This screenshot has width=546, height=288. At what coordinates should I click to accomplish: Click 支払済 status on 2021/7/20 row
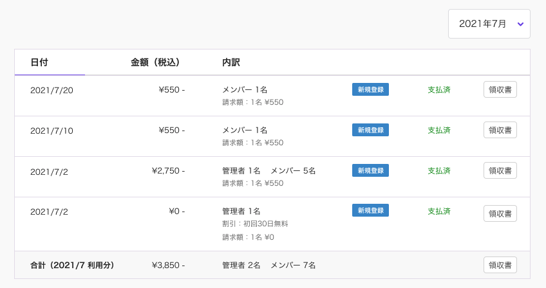[x=439, y=90]
